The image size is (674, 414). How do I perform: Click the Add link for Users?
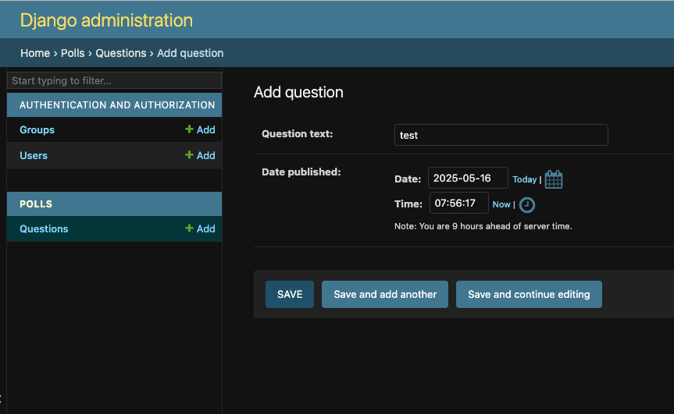[x=200, y=155]
